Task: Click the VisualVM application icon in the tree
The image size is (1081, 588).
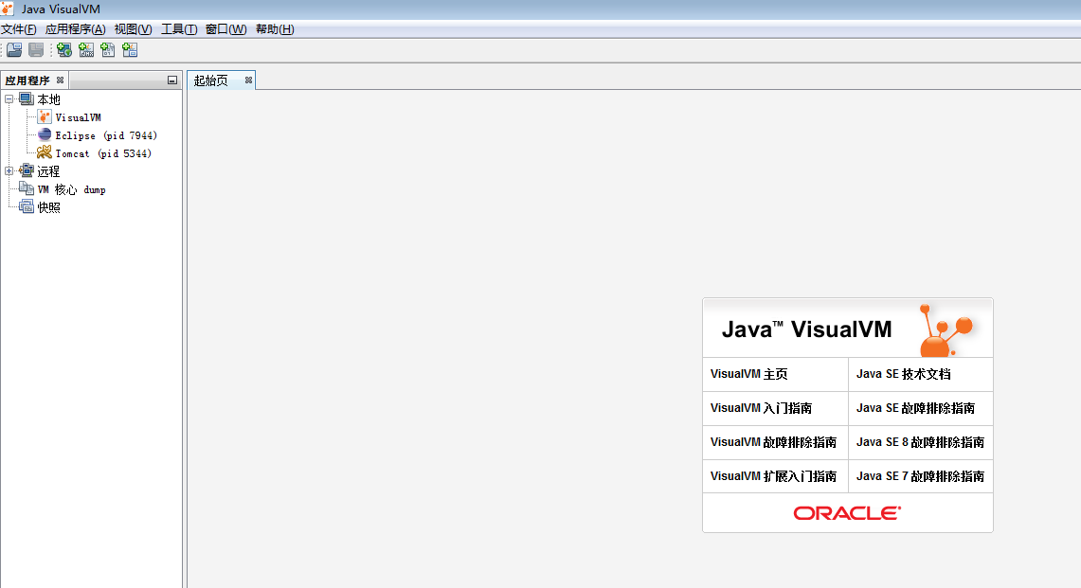Action: point(45,117)
